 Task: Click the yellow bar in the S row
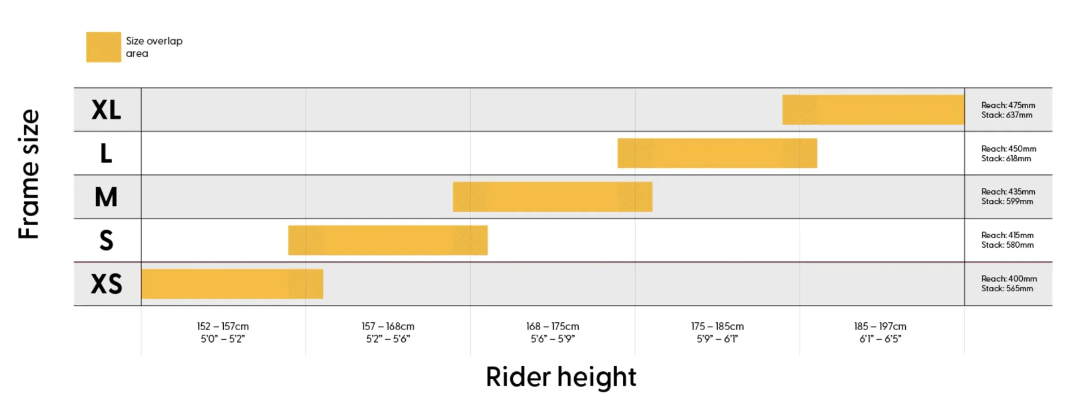(x=388, y=240)
